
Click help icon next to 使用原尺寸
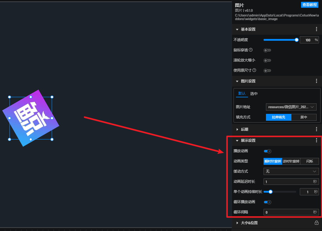254,70
